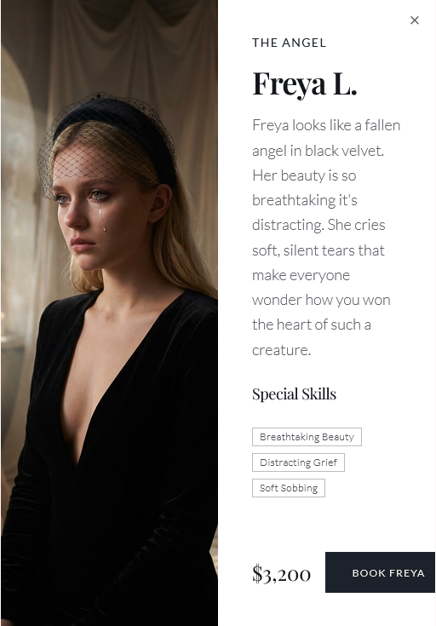
Task: Click the text "angel in black velvet."
Action: [x=318, y=151]
